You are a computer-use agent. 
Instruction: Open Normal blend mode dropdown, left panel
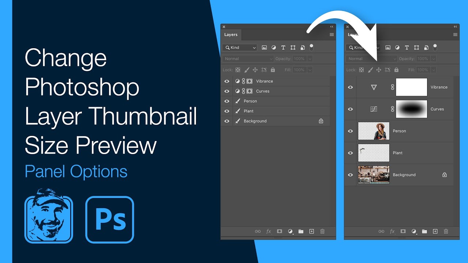point(248,59)
